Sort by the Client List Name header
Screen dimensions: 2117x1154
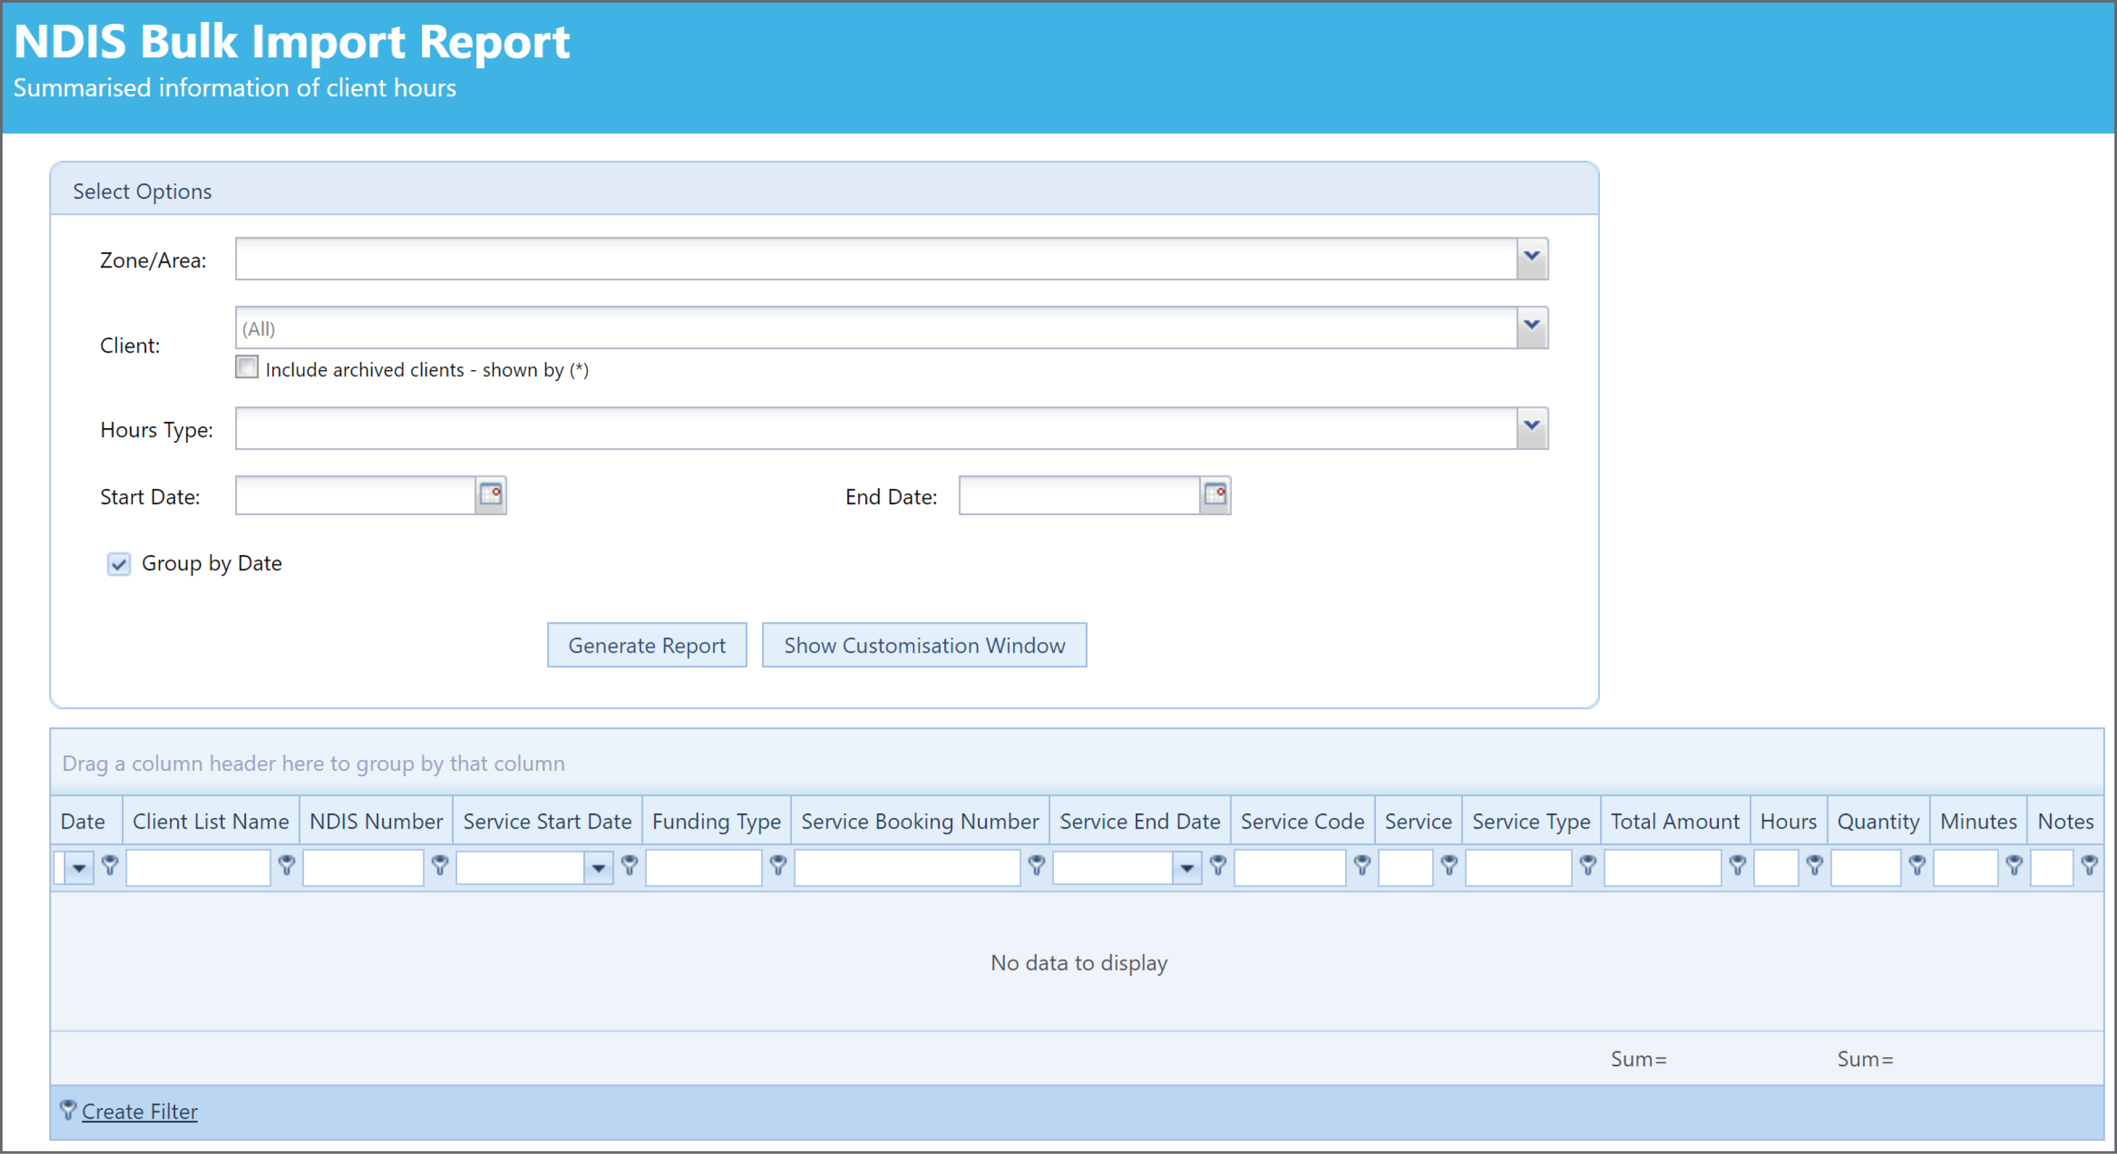point(211,820)
